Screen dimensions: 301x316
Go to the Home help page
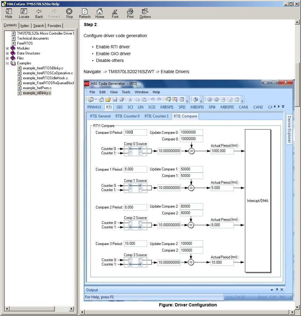pyautogui.click(x=100, y=14)
